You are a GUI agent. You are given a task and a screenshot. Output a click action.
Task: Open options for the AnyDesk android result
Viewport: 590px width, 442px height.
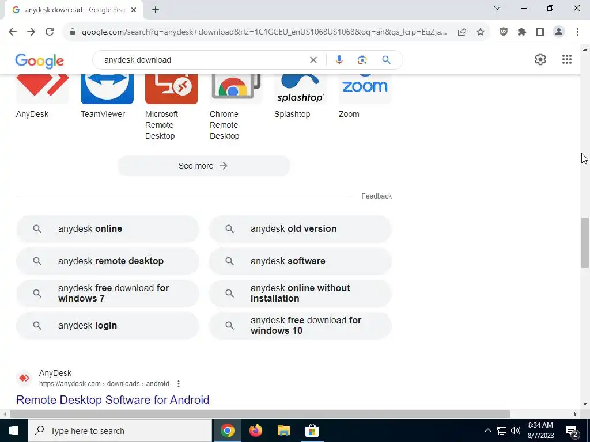pyautogui.click(x=179, y=384)
